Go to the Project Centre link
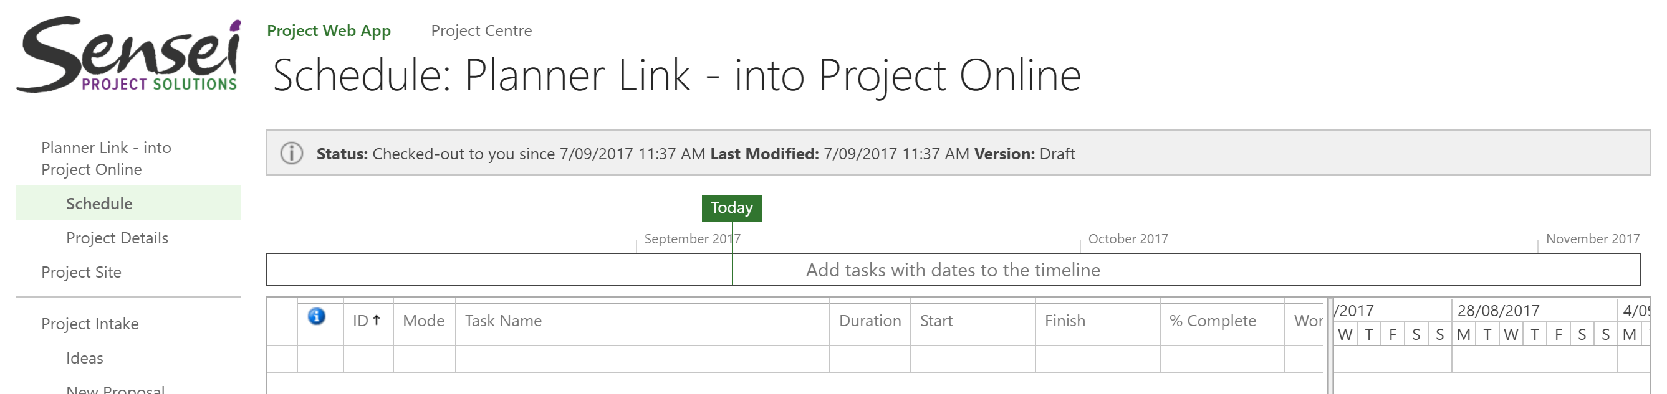Screen dimensions: 1667x394 (481, 31)
